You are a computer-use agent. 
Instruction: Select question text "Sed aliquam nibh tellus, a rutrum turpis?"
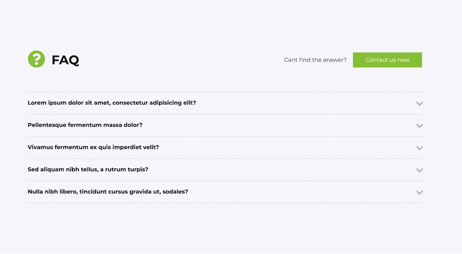(88, 170)
